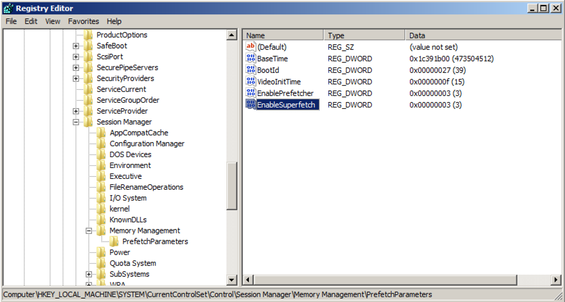The width and height of the screenshot is (565, 302).
Task: Open the Help menu
Action: 114,21
